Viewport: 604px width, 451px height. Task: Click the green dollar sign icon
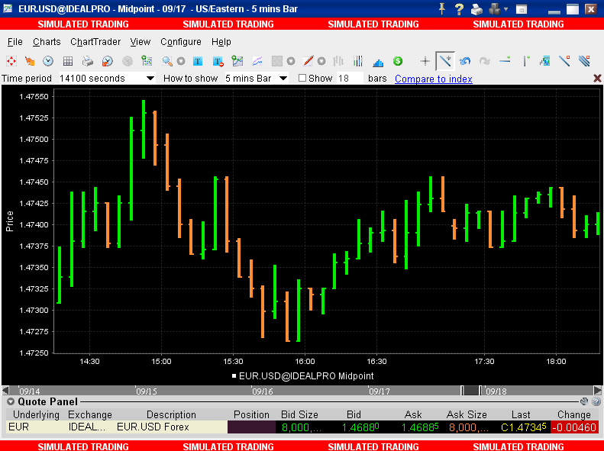click(398, 61)
